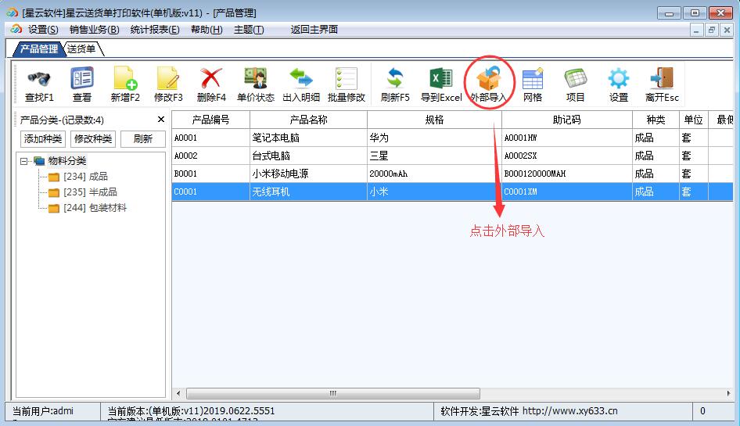
Task: Add a new product with 新增F2
Action: [125, 85]
